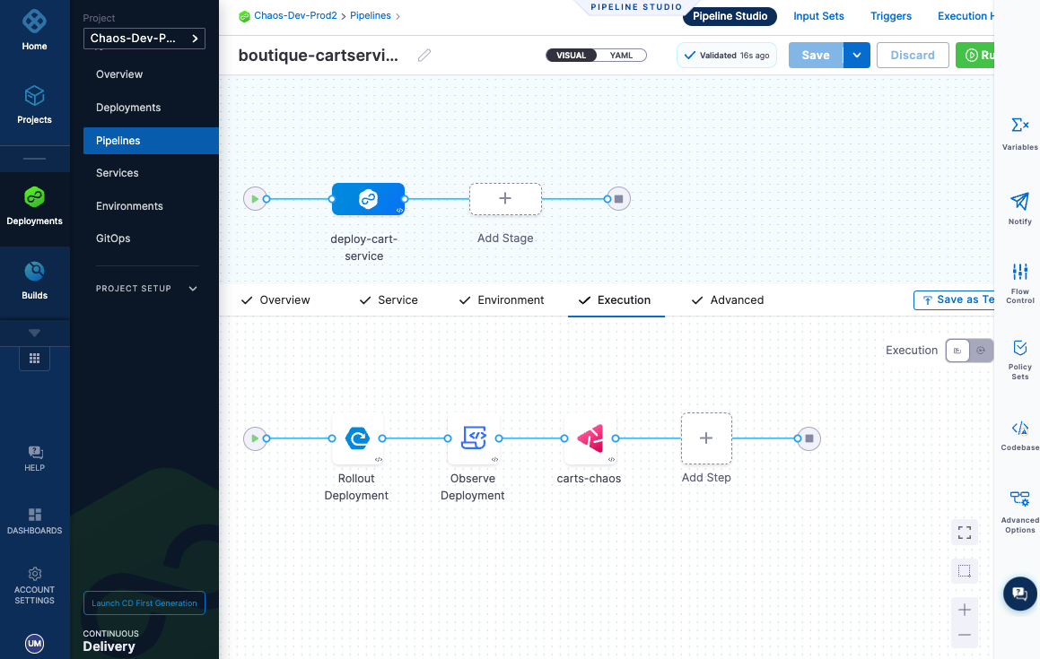Click the execution end stop node
1040x659 pixels.
[x=809, y=438]
